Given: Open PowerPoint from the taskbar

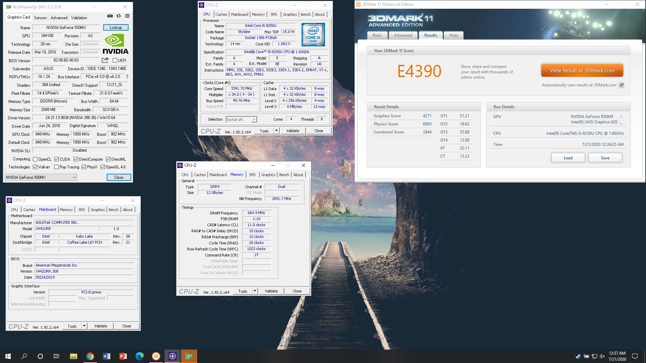Looking at the screenshot, I should pos(123,356).
